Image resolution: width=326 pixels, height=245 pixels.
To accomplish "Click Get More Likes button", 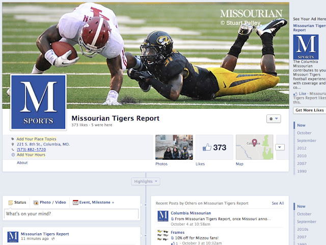I will (310, 110).
